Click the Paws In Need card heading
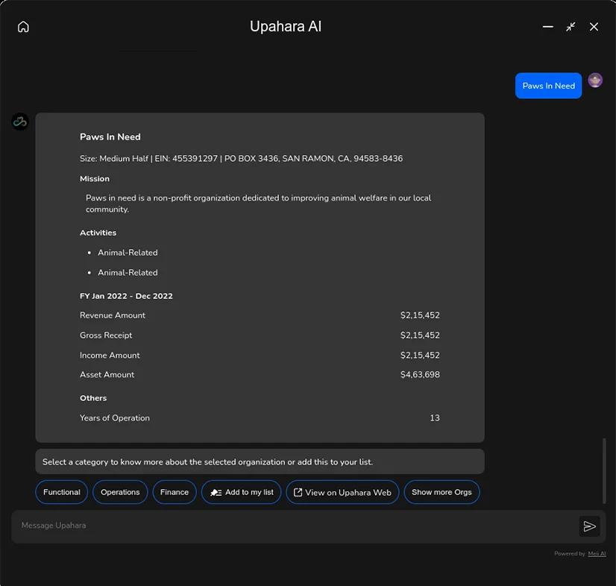Screen dimensions: 616x586 [x=110, y=137]
